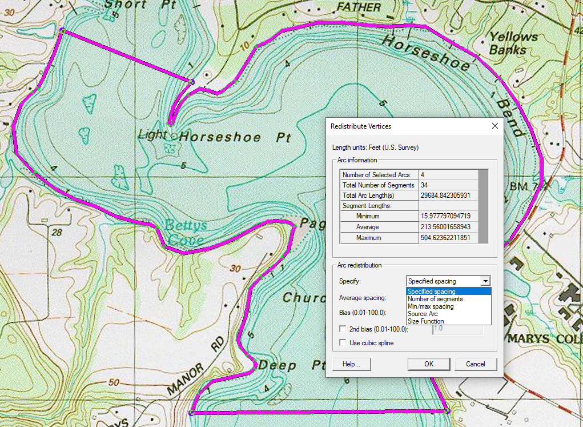Confirm redistribution with the OK button

coord(429,364)
